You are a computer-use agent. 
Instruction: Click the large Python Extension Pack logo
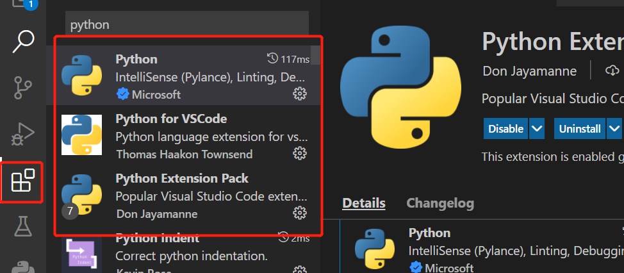[400, 87]
